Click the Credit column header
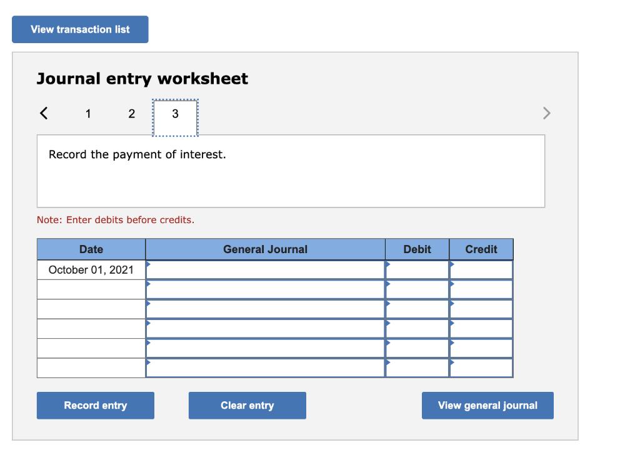This screenshot has height=455, width=640. click(481, 249)
